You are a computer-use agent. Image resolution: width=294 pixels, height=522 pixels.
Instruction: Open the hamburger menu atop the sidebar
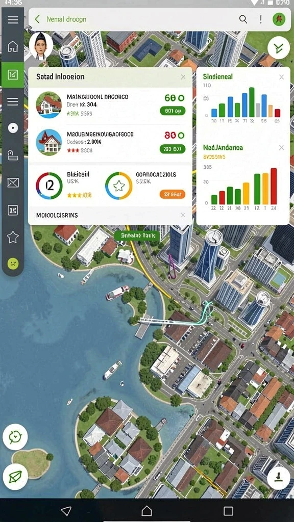coord(13,20)
